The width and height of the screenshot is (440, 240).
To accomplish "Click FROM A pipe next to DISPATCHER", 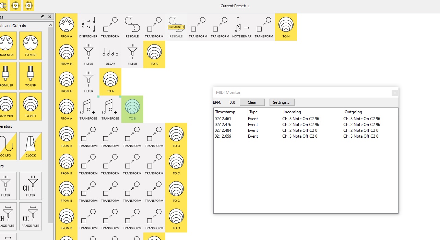I will [67, 27].
